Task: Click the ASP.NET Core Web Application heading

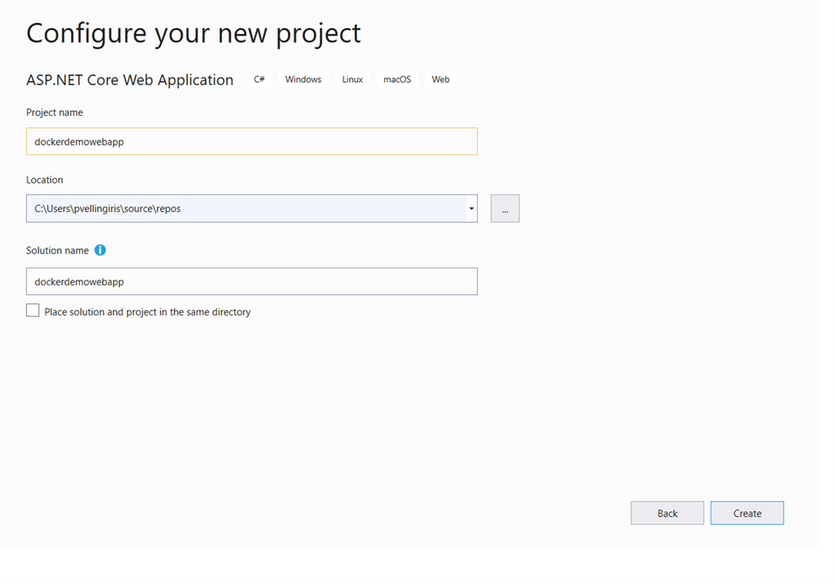Action: coord(129,79)
